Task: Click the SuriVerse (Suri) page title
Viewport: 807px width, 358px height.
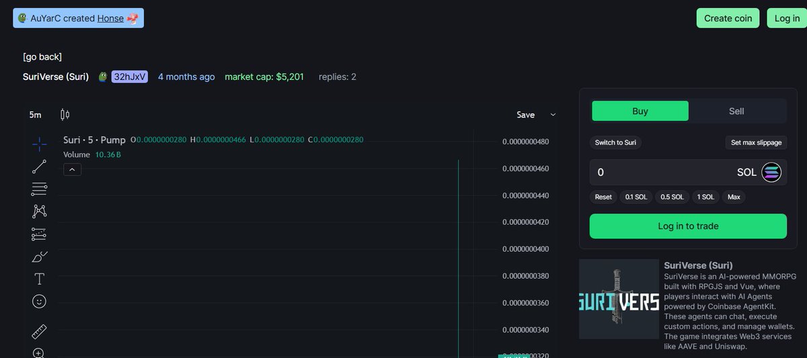Action: tap(56, 77)
